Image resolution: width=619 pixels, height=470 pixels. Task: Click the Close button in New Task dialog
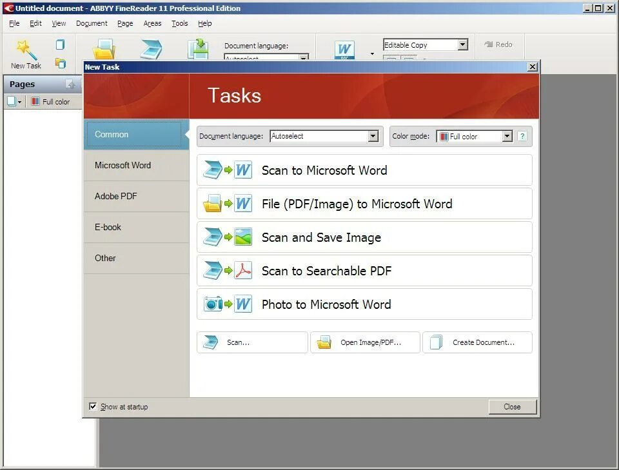point(513,407)
